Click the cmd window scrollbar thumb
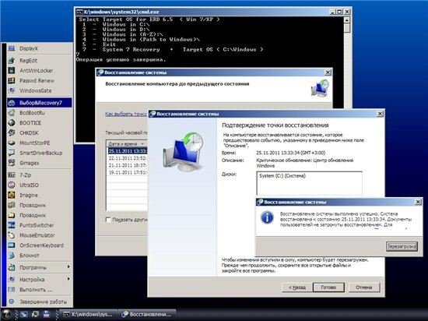 346,28
